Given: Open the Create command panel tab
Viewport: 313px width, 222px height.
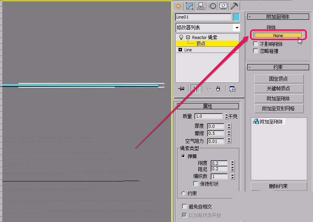Looking at the screenshot, I should click(x=178, y=6).
